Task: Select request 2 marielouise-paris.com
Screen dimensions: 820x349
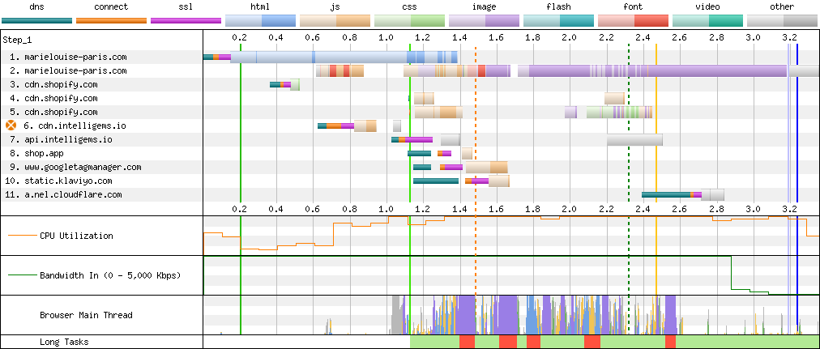Action: pyautogui.click(x=68, y=70)
